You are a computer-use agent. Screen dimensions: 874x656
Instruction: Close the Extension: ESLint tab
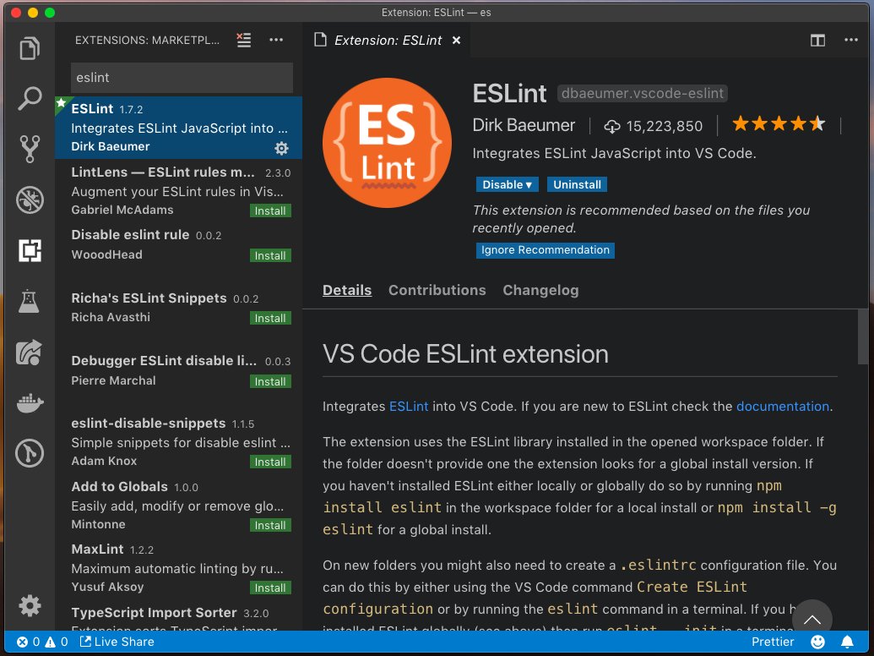[456, 41]
